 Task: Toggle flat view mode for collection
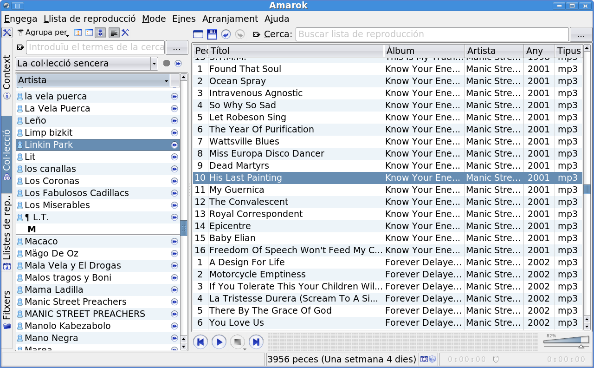pos(89,33)
